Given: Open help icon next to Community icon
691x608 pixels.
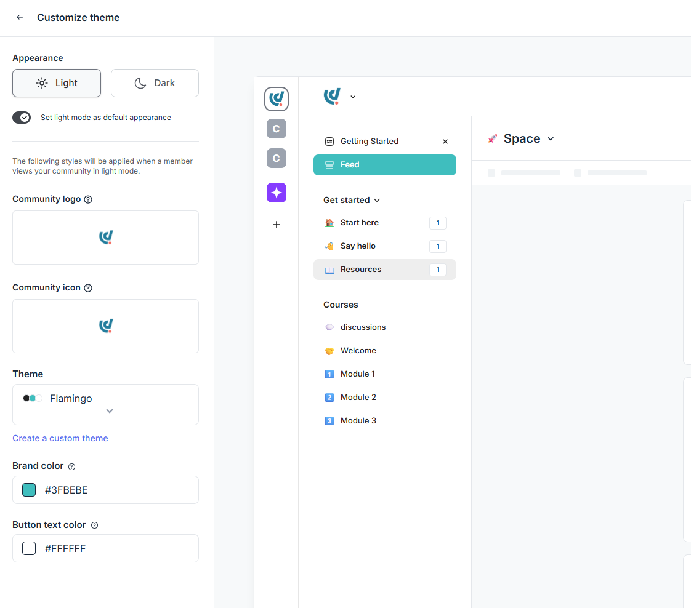Looking at the screenshot, I should [x=88, y=287].
